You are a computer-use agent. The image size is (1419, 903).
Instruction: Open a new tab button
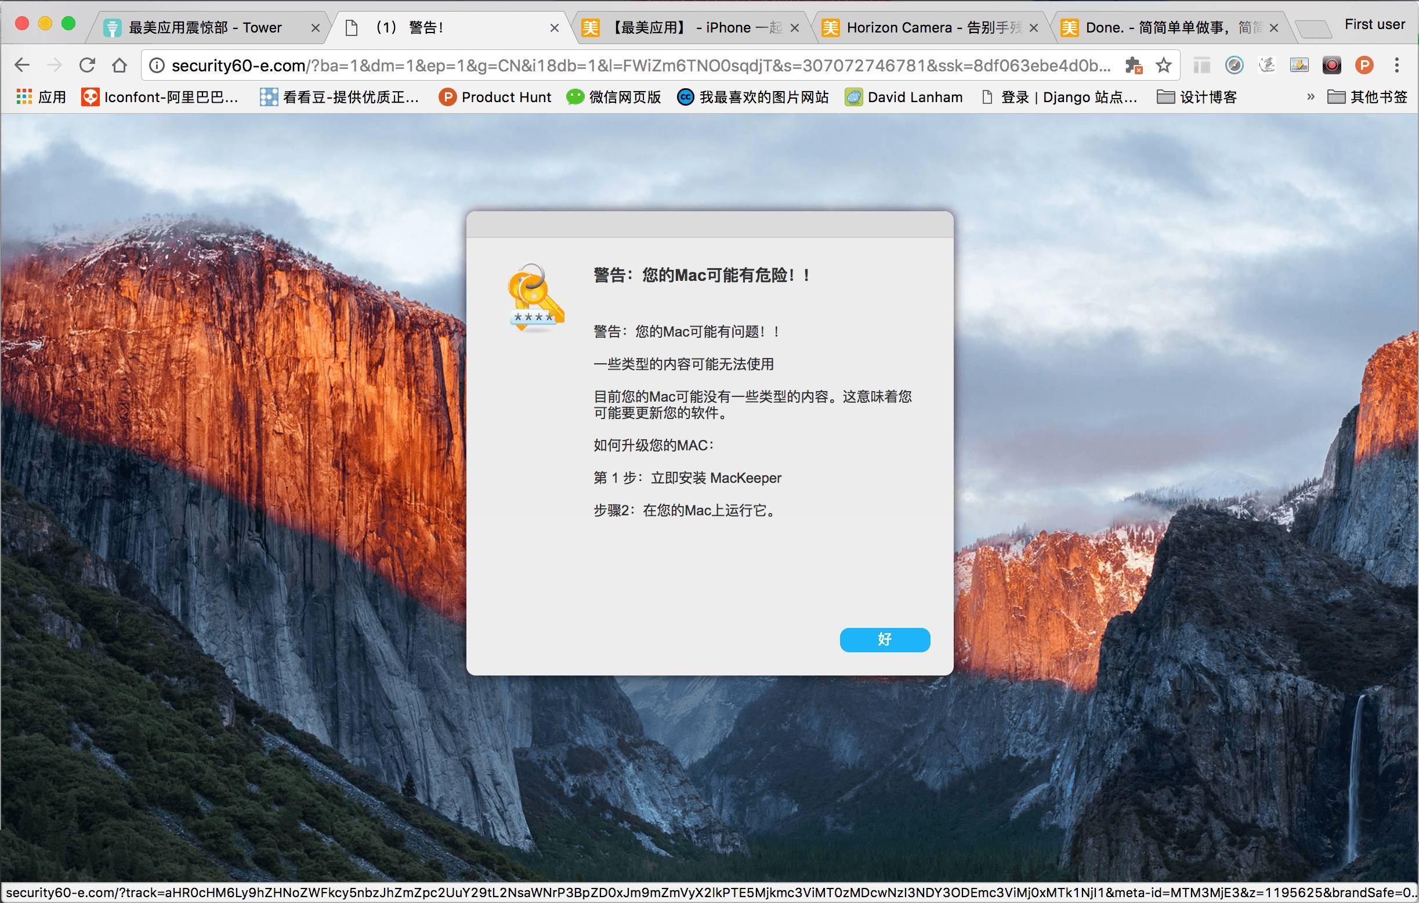tap(1313, 28)
